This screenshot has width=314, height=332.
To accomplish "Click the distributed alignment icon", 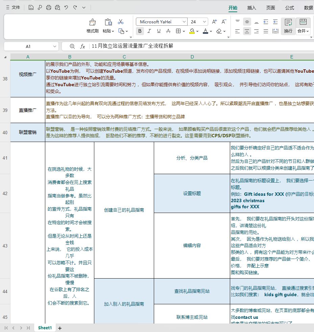I will coord(275,31).
